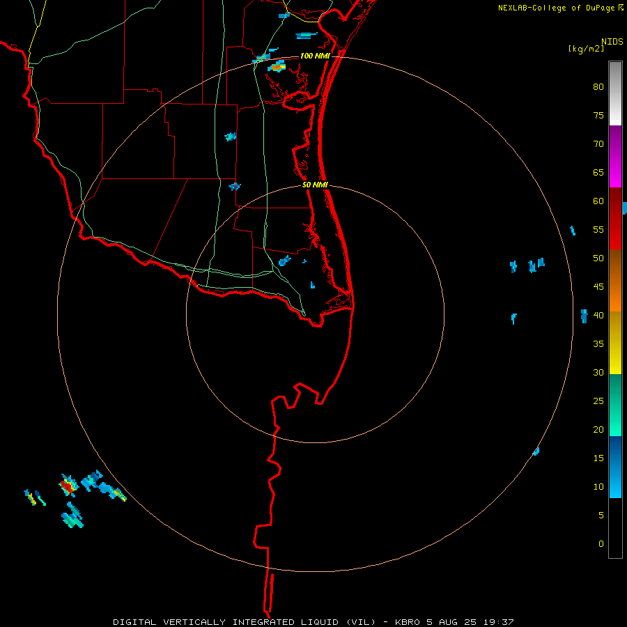Click the 30 value on the VIL scale
Viewport: 627px width, 627px height.
(598, 372)
